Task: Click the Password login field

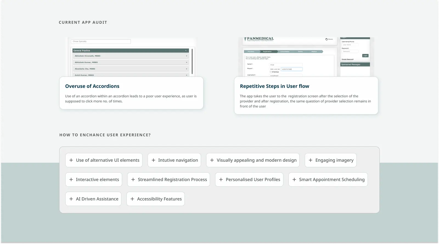Action: click(350, 51)
